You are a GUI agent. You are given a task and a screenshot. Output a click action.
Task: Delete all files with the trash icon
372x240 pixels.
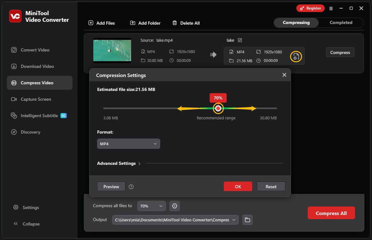click(174, 23)
